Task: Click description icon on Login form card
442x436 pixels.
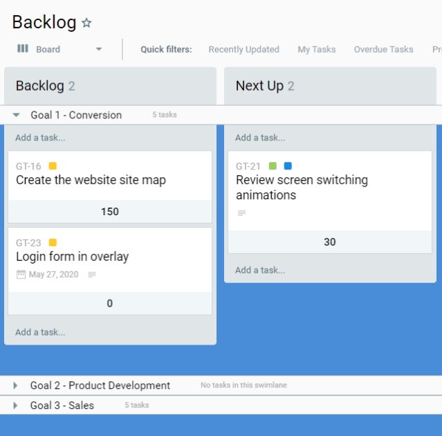Action: pos(92,275)
